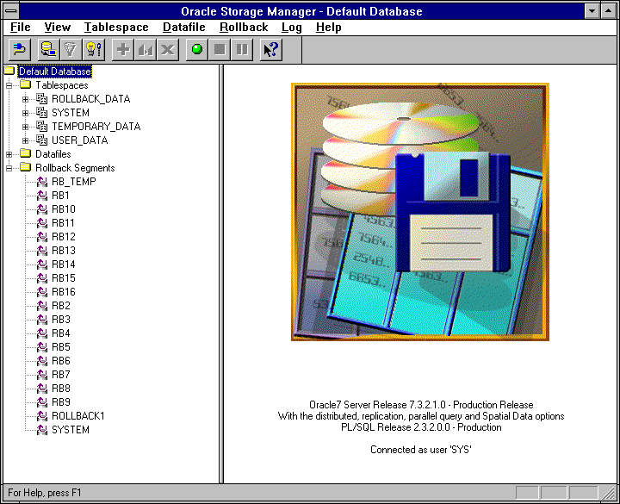Image resolution: width=620 pixels, height=504 pixels.
Task: Expand the ROLLBACK_DATA tablespace node
Action: [x=26, y=99]
